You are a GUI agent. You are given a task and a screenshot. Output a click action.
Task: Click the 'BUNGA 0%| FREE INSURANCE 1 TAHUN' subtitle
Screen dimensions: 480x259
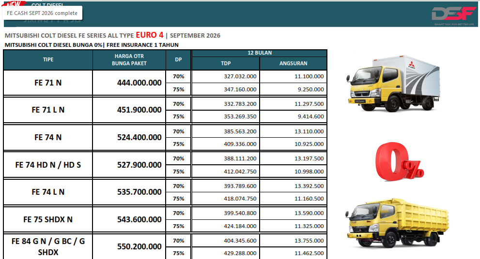(x=125, y=45)
